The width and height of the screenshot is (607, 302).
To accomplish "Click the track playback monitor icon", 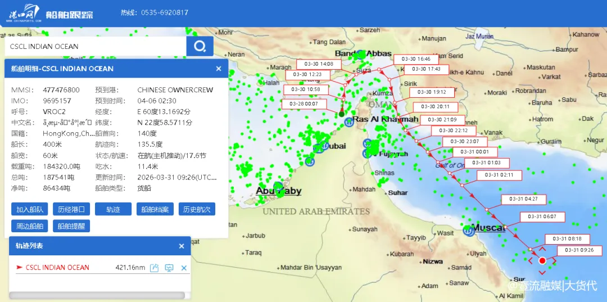I will (x=169, y=268).
